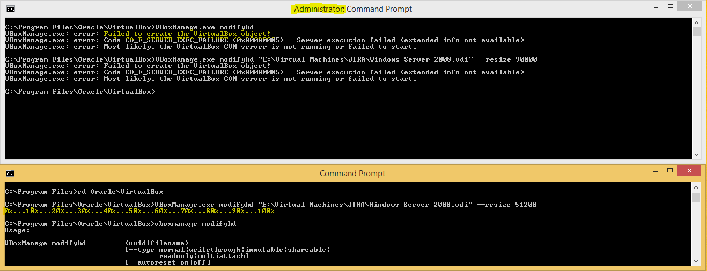This screenshot has height=271, width=707.
Task: Click the Administrator: Command Prompt title bar
Action: (x=353, y=9)
